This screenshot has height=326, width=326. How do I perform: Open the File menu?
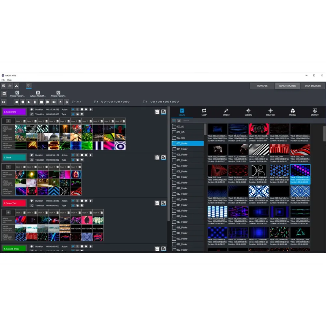[3, 80]
